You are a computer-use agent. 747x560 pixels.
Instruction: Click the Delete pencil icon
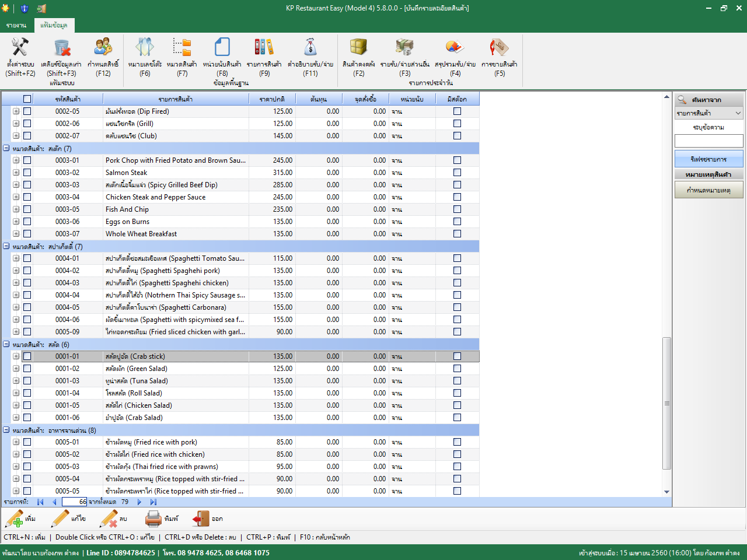109,519
